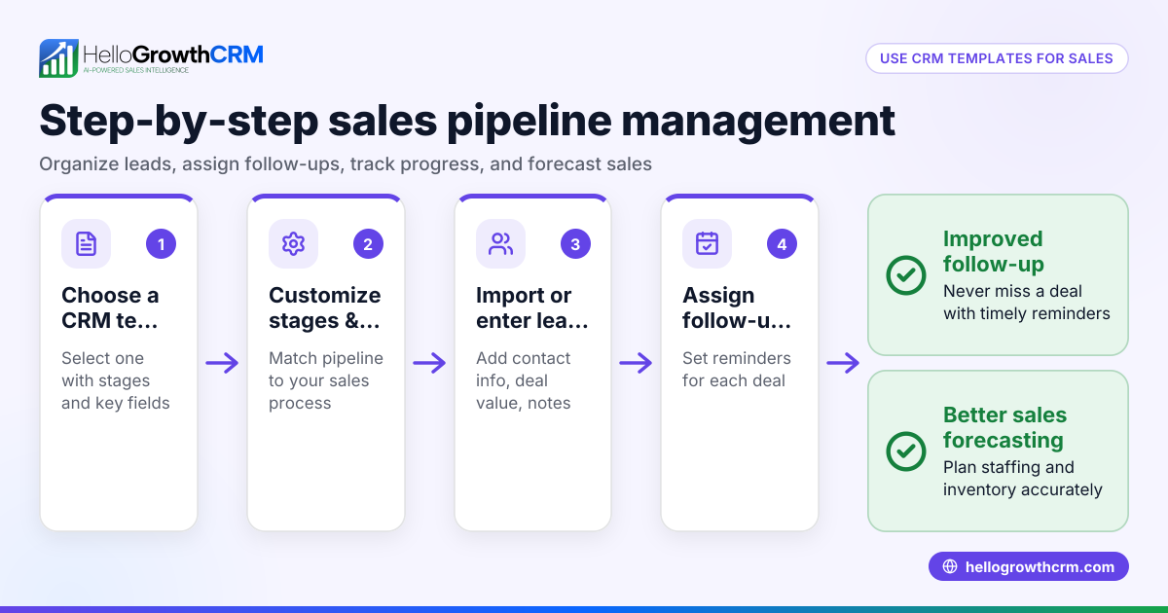Click the checkmark icon beside Better sales forecasting
1168x613 pixels.
coord(906,451)
